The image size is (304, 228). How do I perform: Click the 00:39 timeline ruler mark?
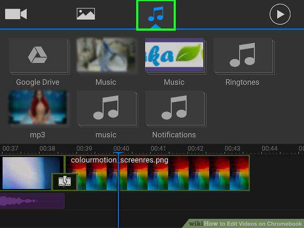coord(84,149)
